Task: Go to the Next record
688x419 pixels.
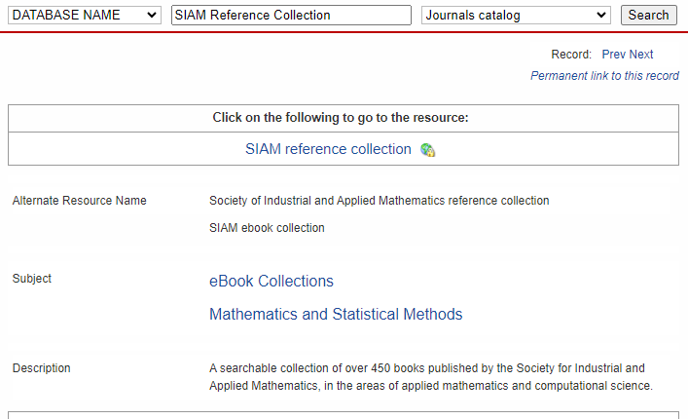Action: point(641,54)
